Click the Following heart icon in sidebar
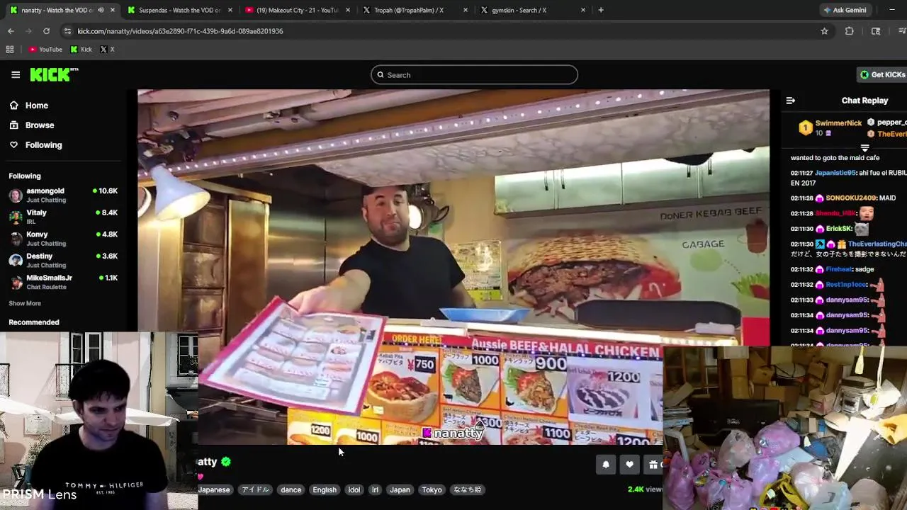 tap(13, 145)
